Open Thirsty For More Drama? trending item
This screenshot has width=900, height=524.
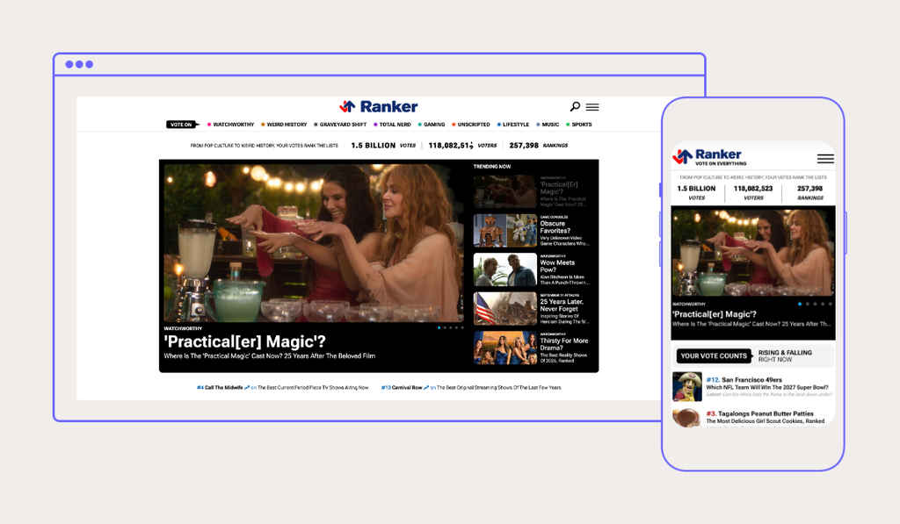532,348
